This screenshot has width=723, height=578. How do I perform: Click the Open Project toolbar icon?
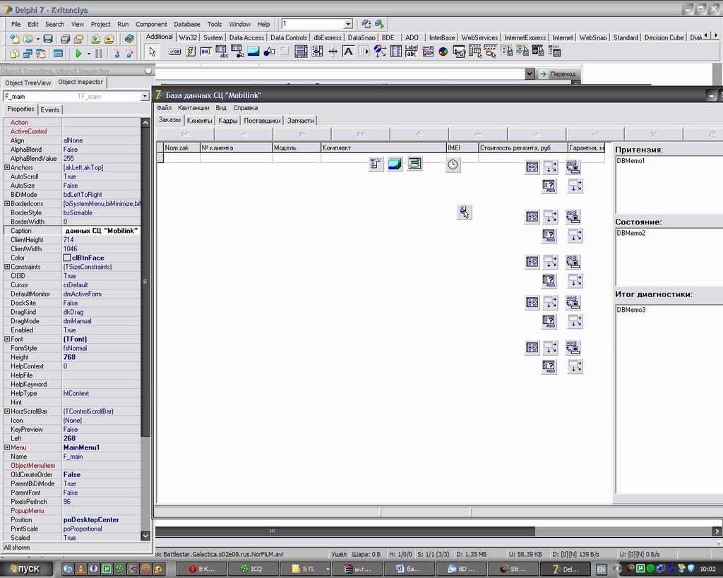(78, 39)
